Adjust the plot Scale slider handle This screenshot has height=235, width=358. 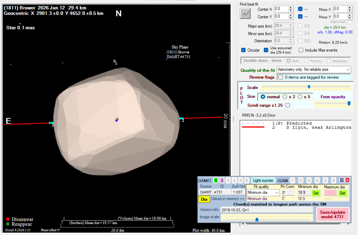tap(309, 87)
